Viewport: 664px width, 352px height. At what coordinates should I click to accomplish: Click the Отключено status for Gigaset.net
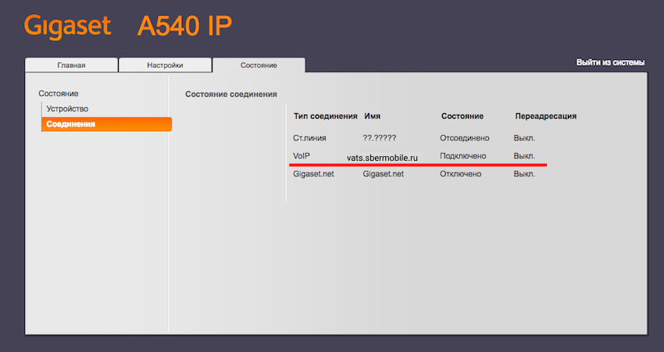click(x=461, y=174)
